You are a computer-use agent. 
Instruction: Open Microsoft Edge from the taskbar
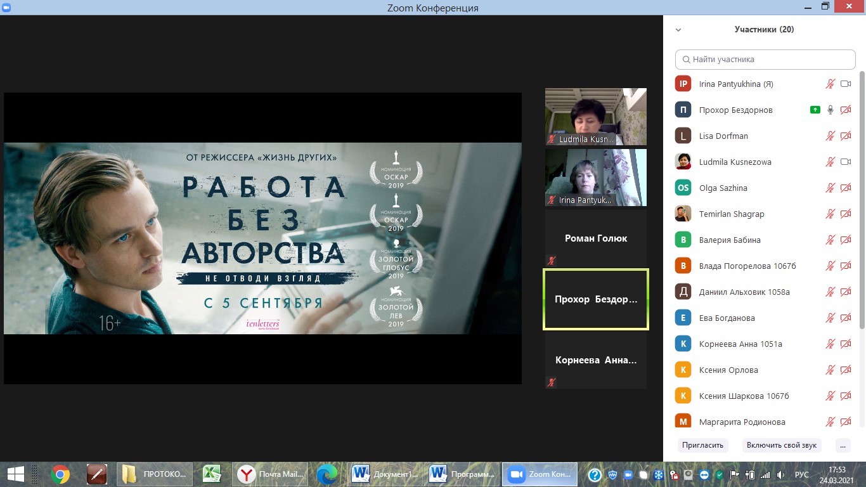[327, 474]
